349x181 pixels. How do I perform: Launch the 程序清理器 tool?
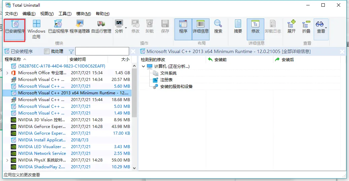pyautogui.click(x=79, y=27)
